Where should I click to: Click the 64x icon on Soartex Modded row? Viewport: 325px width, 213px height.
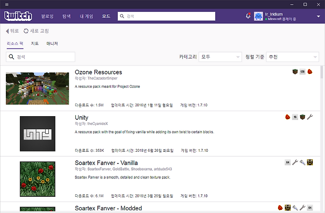point(310,208)
